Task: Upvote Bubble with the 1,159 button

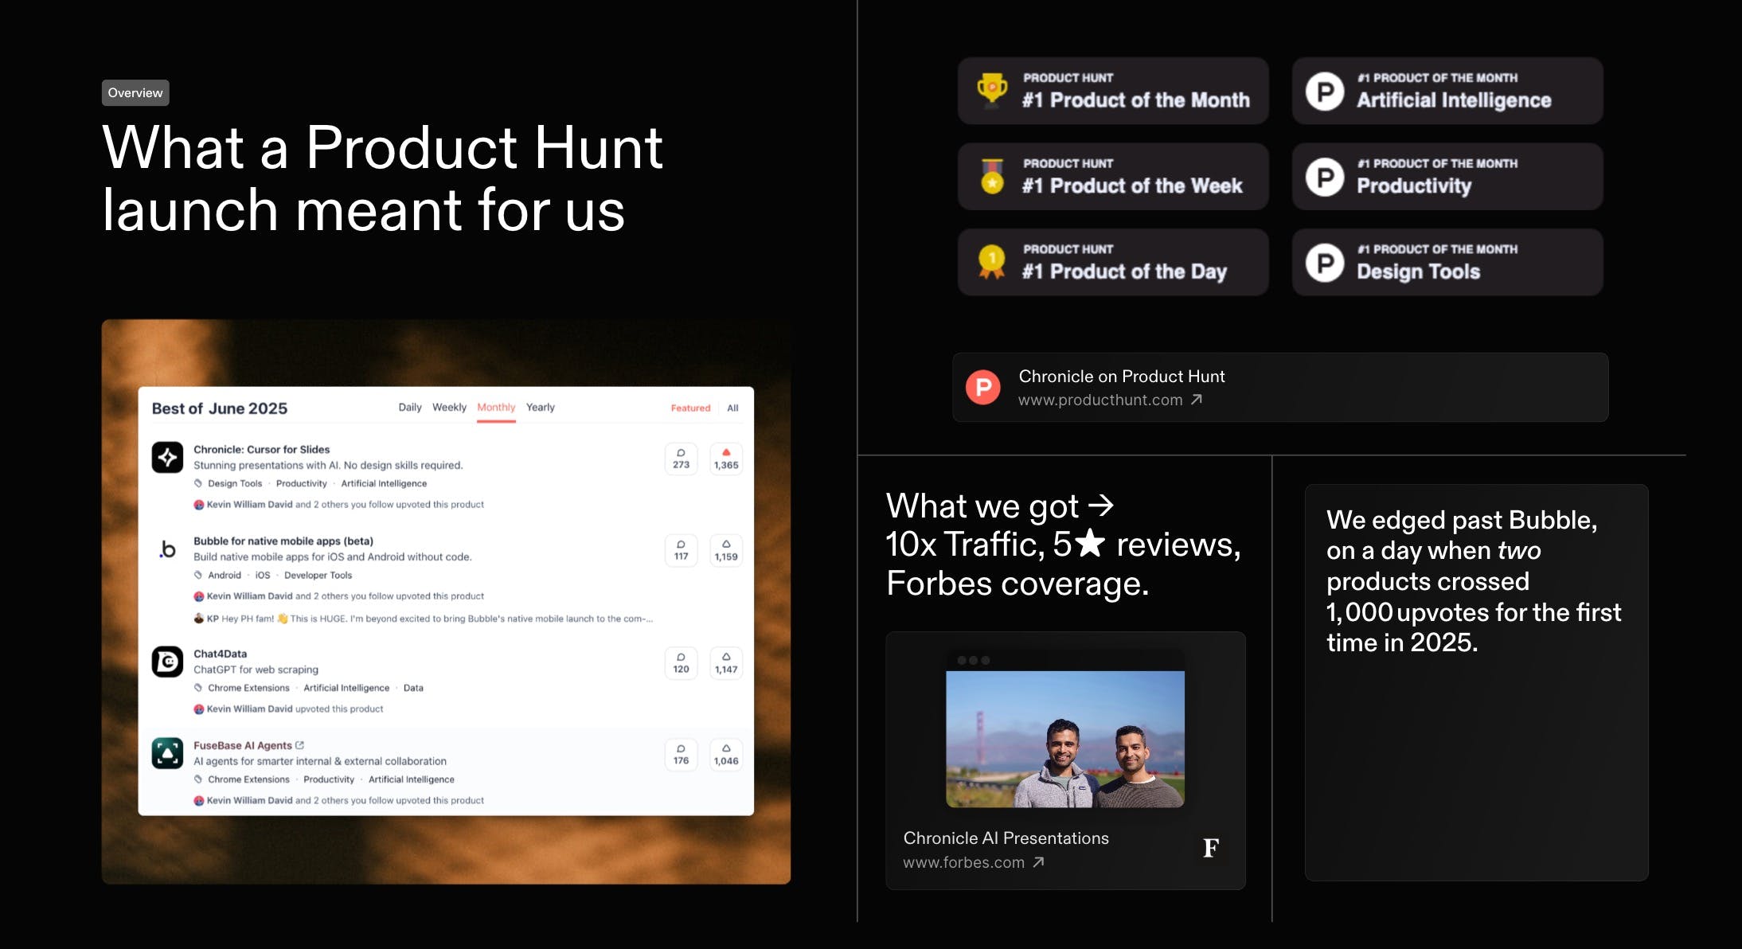Action: click(x=726, y=550)
